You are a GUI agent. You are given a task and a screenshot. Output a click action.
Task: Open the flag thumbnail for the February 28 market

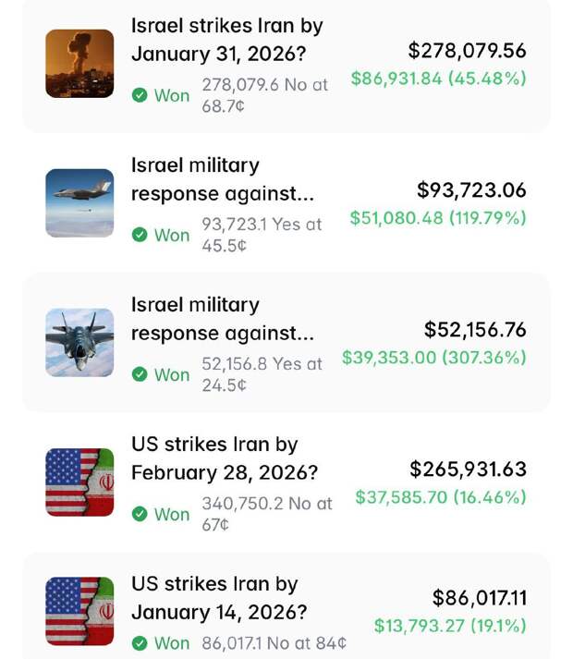tap(79, 482)
